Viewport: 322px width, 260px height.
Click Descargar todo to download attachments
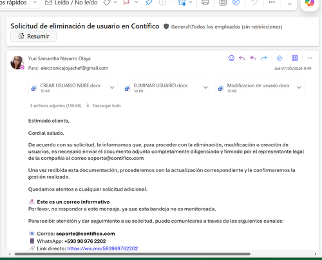(x=104, y=106)
